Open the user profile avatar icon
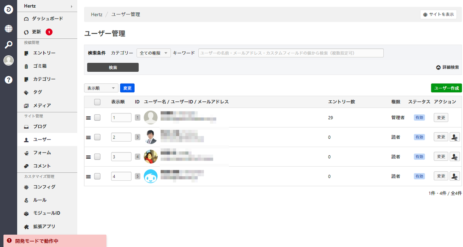The image size is (463, 247). click(8, 61)
